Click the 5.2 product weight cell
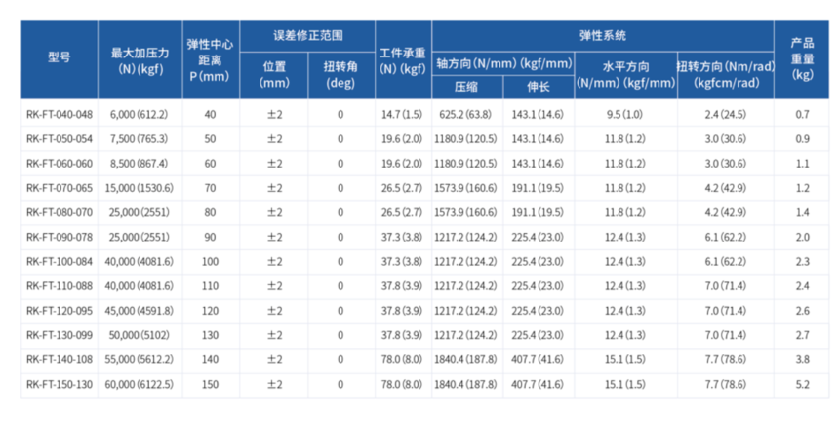Screen dimensions: 839x447 tap(802, 384)
